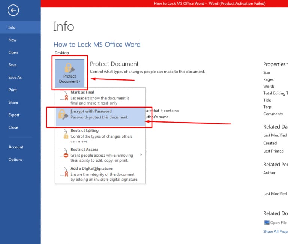Open Word Options from sidebar
Viewport: 288px width, 244px height.
point(15,160)
